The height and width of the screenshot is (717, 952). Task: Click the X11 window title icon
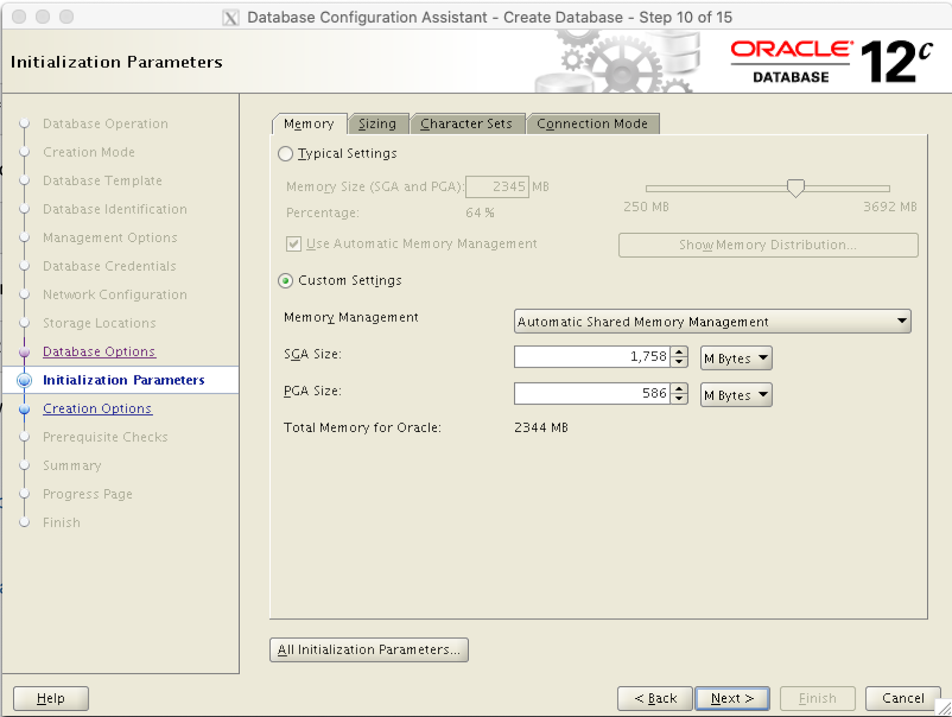(x=230, y=18)
